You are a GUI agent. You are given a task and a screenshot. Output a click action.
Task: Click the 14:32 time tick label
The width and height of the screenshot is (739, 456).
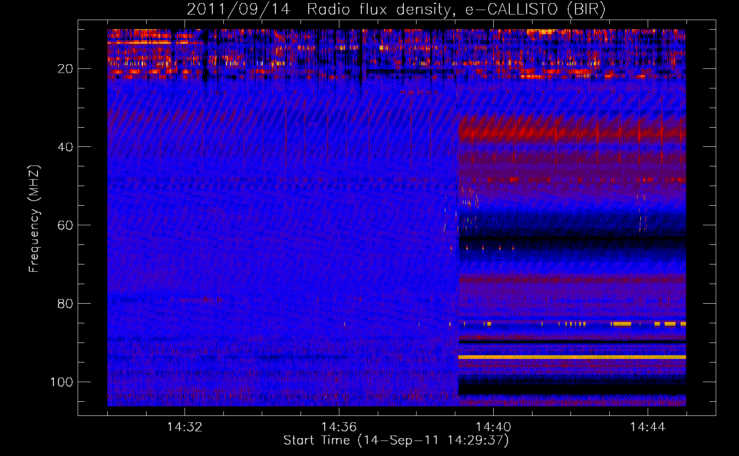pos(185,427)
